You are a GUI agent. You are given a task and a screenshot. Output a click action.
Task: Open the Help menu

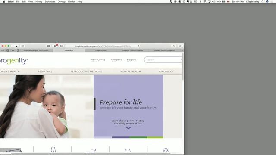(80, 2)
